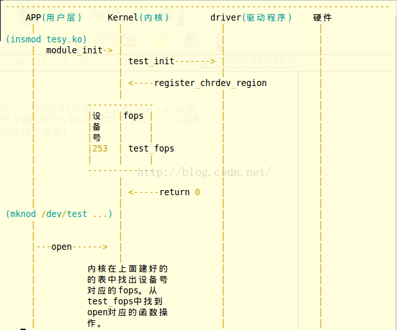
Task: Click the "fops" table header
Action: (x=133, y=116)
